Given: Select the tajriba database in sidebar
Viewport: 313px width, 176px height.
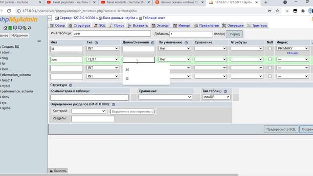Looking at the screenshot, I should tap(6, 108).
